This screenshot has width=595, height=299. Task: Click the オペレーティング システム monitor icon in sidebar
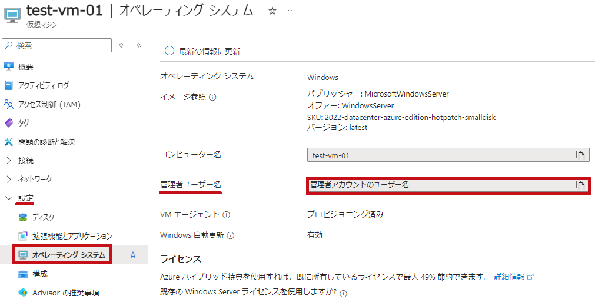tap(23, 255)
